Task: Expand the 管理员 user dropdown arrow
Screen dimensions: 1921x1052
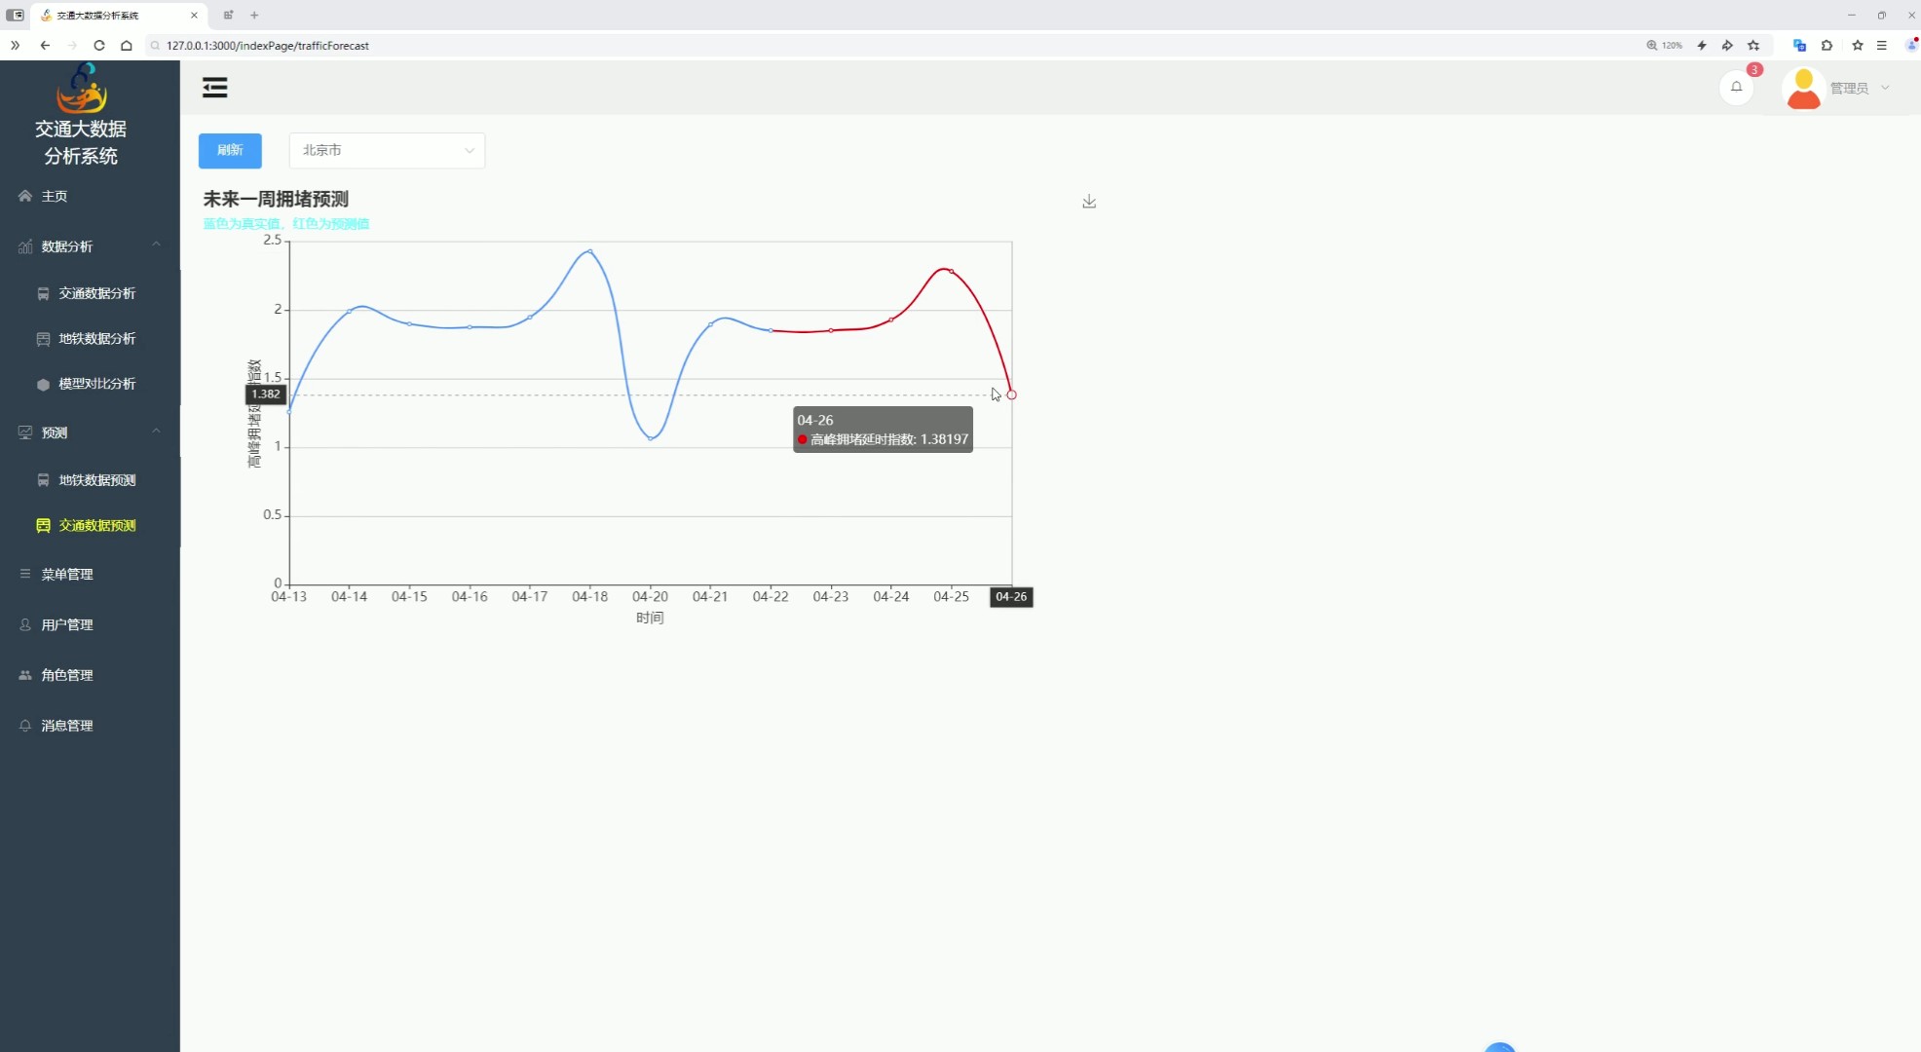Action: (1885, 88)
